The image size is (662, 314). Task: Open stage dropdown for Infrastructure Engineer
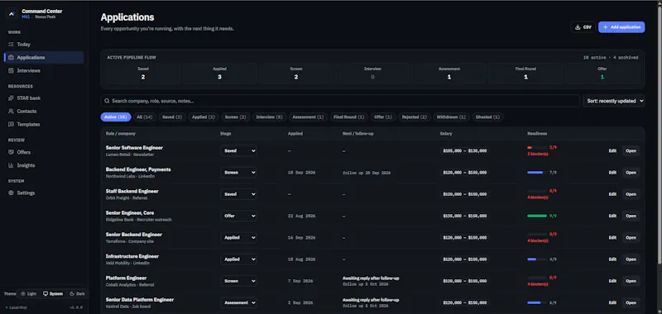point(238,259)
